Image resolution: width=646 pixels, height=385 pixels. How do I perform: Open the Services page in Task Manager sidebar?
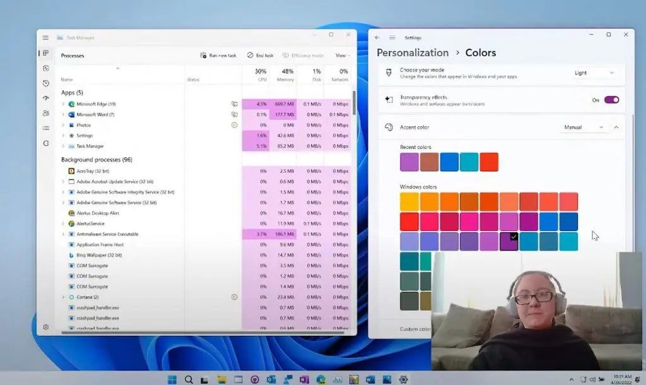pyautogui.click(x=46, y=143)
